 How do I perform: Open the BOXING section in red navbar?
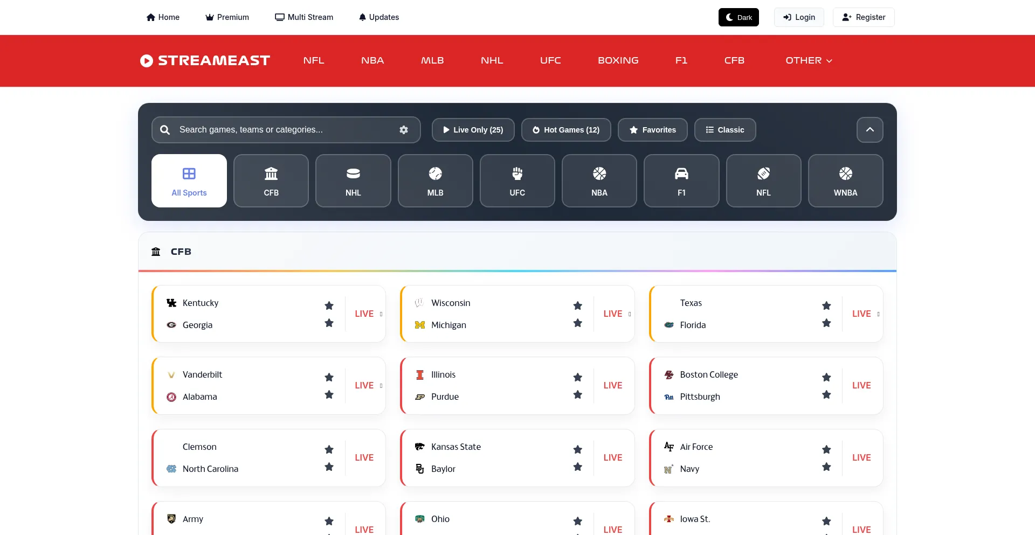(x=618, y=61)
